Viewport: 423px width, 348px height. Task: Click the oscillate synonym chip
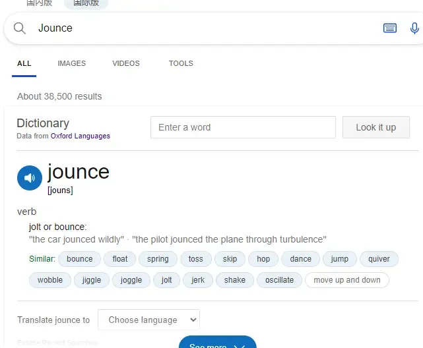click(x=279, y=280)
